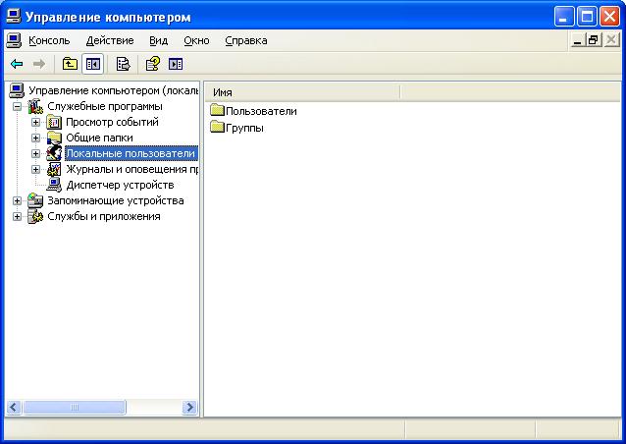Click the Службы и приложения gear icon

[35, 216]
